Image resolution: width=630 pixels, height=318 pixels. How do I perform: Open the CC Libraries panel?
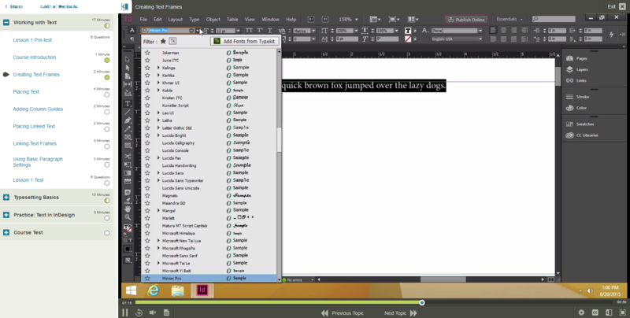(x=582, y=135)
